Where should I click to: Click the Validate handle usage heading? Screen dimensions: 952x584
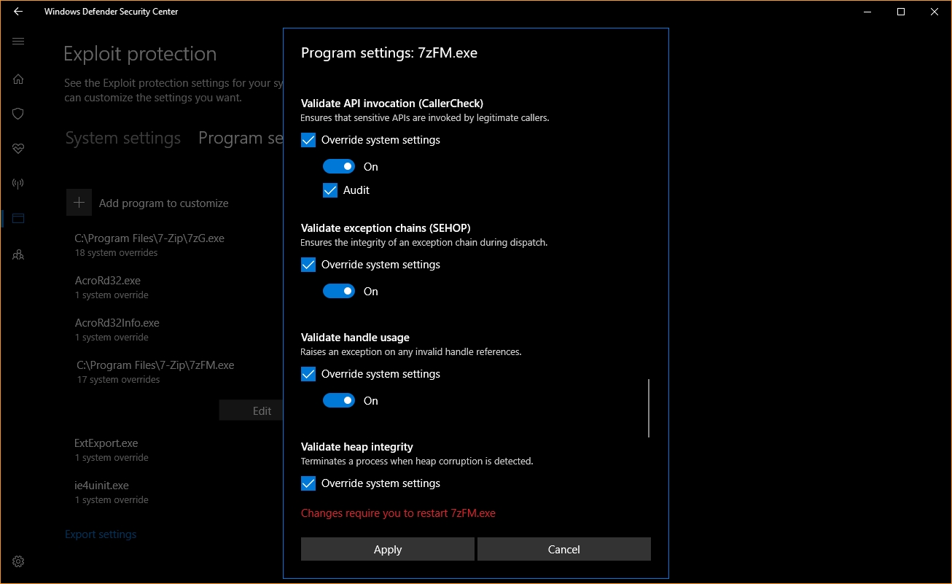355,338
